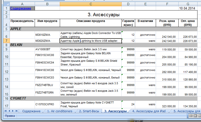Select cell F8M410CWC03
Image resolution: width=201 pixels, height=122 pixels.
[47, 77]
